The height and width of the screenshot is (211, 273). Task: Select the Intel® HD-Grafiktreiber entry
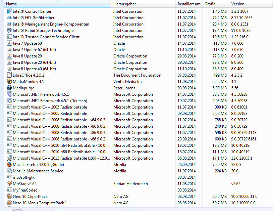34,18
